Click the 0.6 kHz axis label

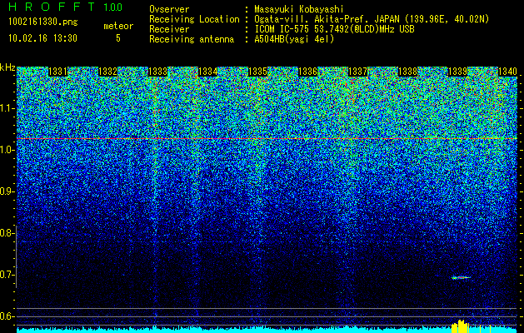point(7,316)
